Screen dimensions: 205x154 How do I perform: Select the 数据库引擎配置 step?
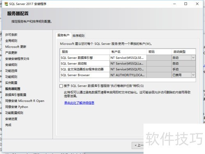(16, 95)
